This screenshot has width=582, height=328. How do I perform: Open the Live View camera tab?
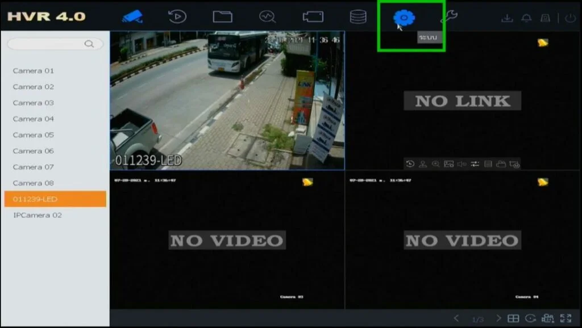tap(132, 16)
